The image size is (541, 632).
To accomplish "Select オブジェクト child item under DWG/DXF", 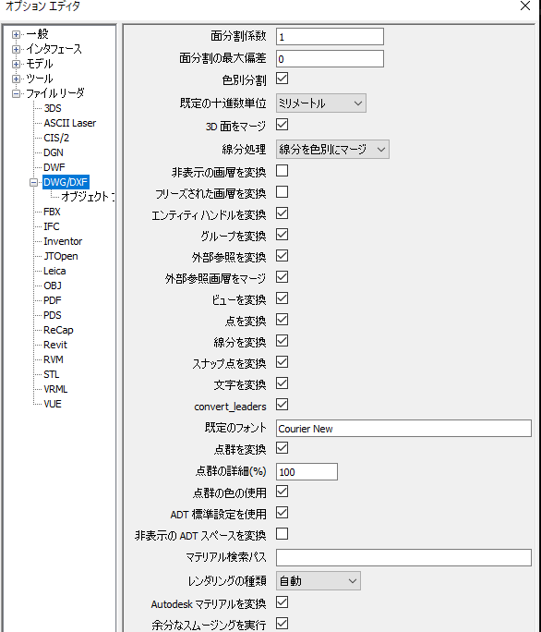I will tap(87, 197).
